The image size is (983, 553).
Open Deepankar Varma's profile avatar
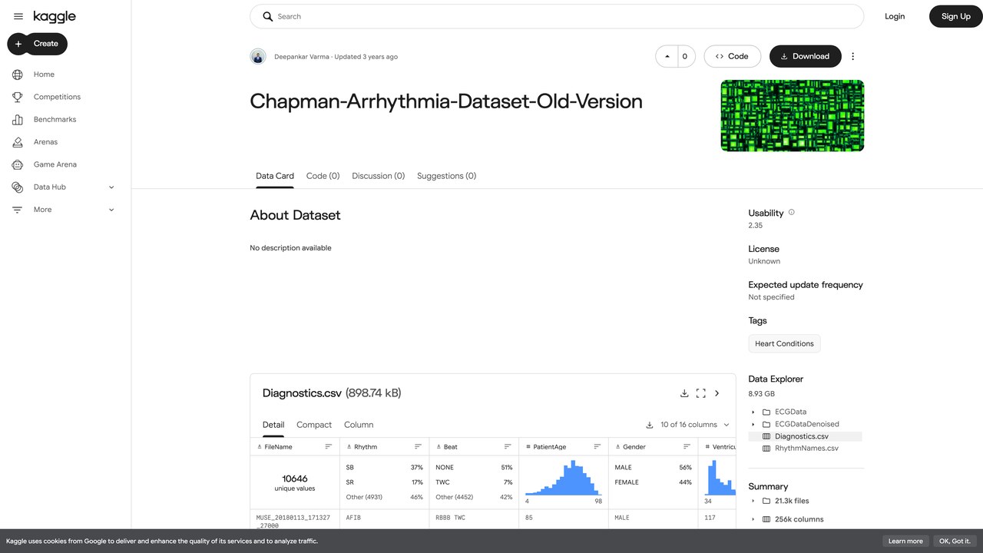tap(258, 57)
